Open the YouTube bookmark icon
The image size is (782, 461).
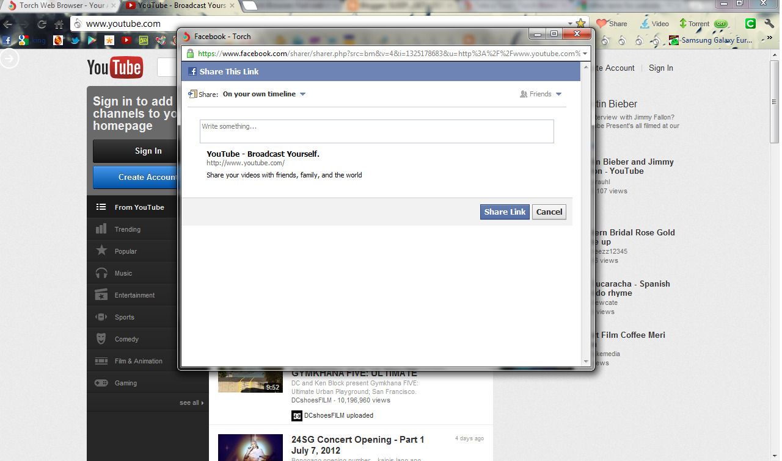[x=126, y=40]
